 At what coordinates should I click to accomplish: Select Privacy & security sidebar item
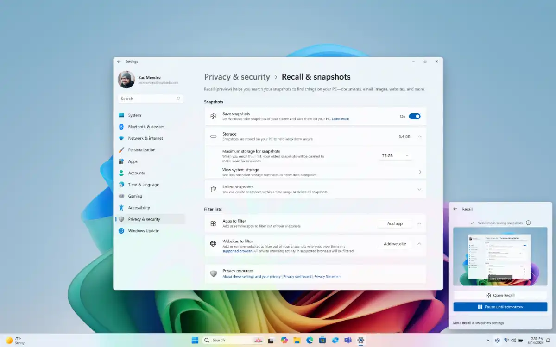(150, 219)
